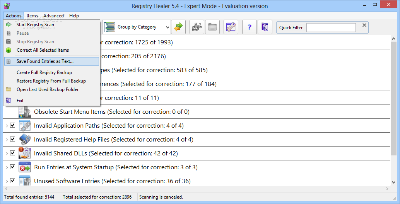The width and height of the screenshot is (400, 204).
Task: Click the scroll up arrow of the list
Action: pos(393,39)
